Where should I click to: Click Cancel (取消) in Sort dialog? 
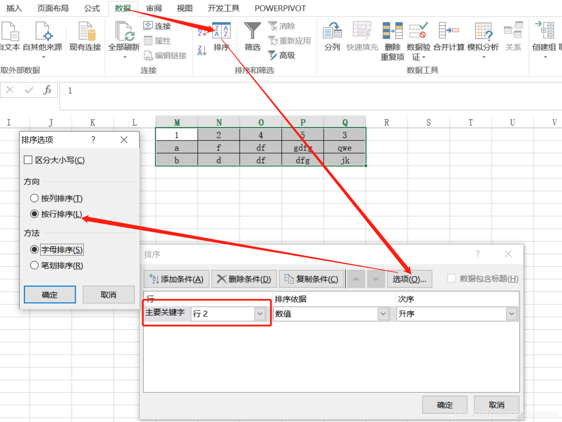coord(497,405)
